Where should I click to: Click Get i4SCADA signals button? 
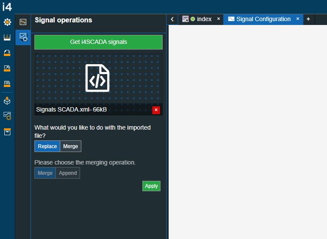(x=99, y=42)
